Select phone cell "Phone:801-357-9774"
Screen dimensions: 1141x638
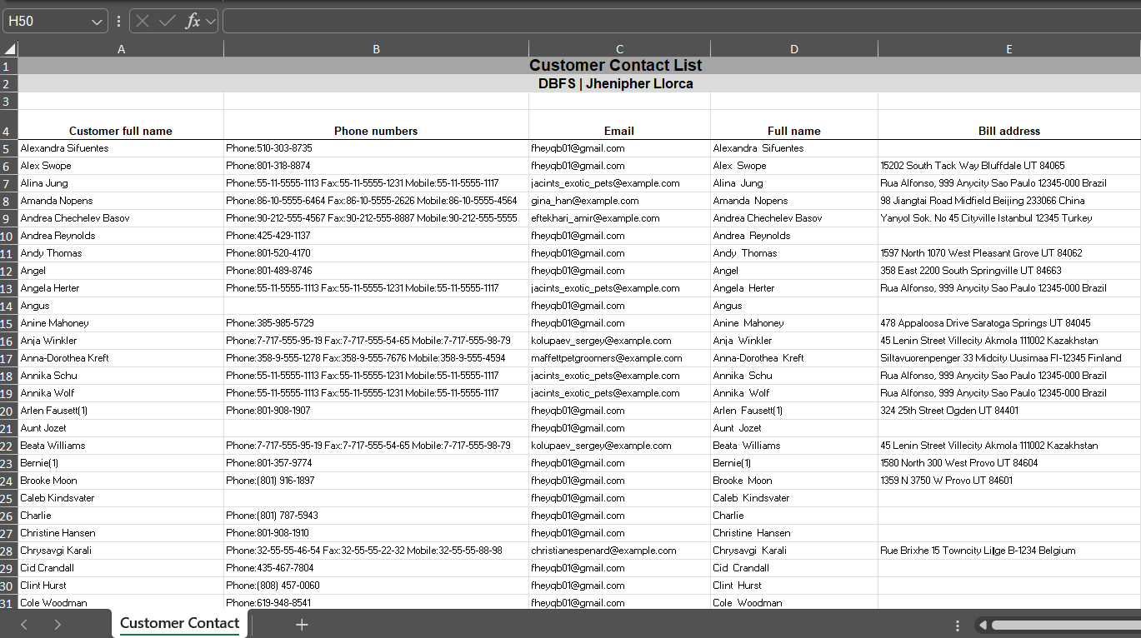pos(376,463)
